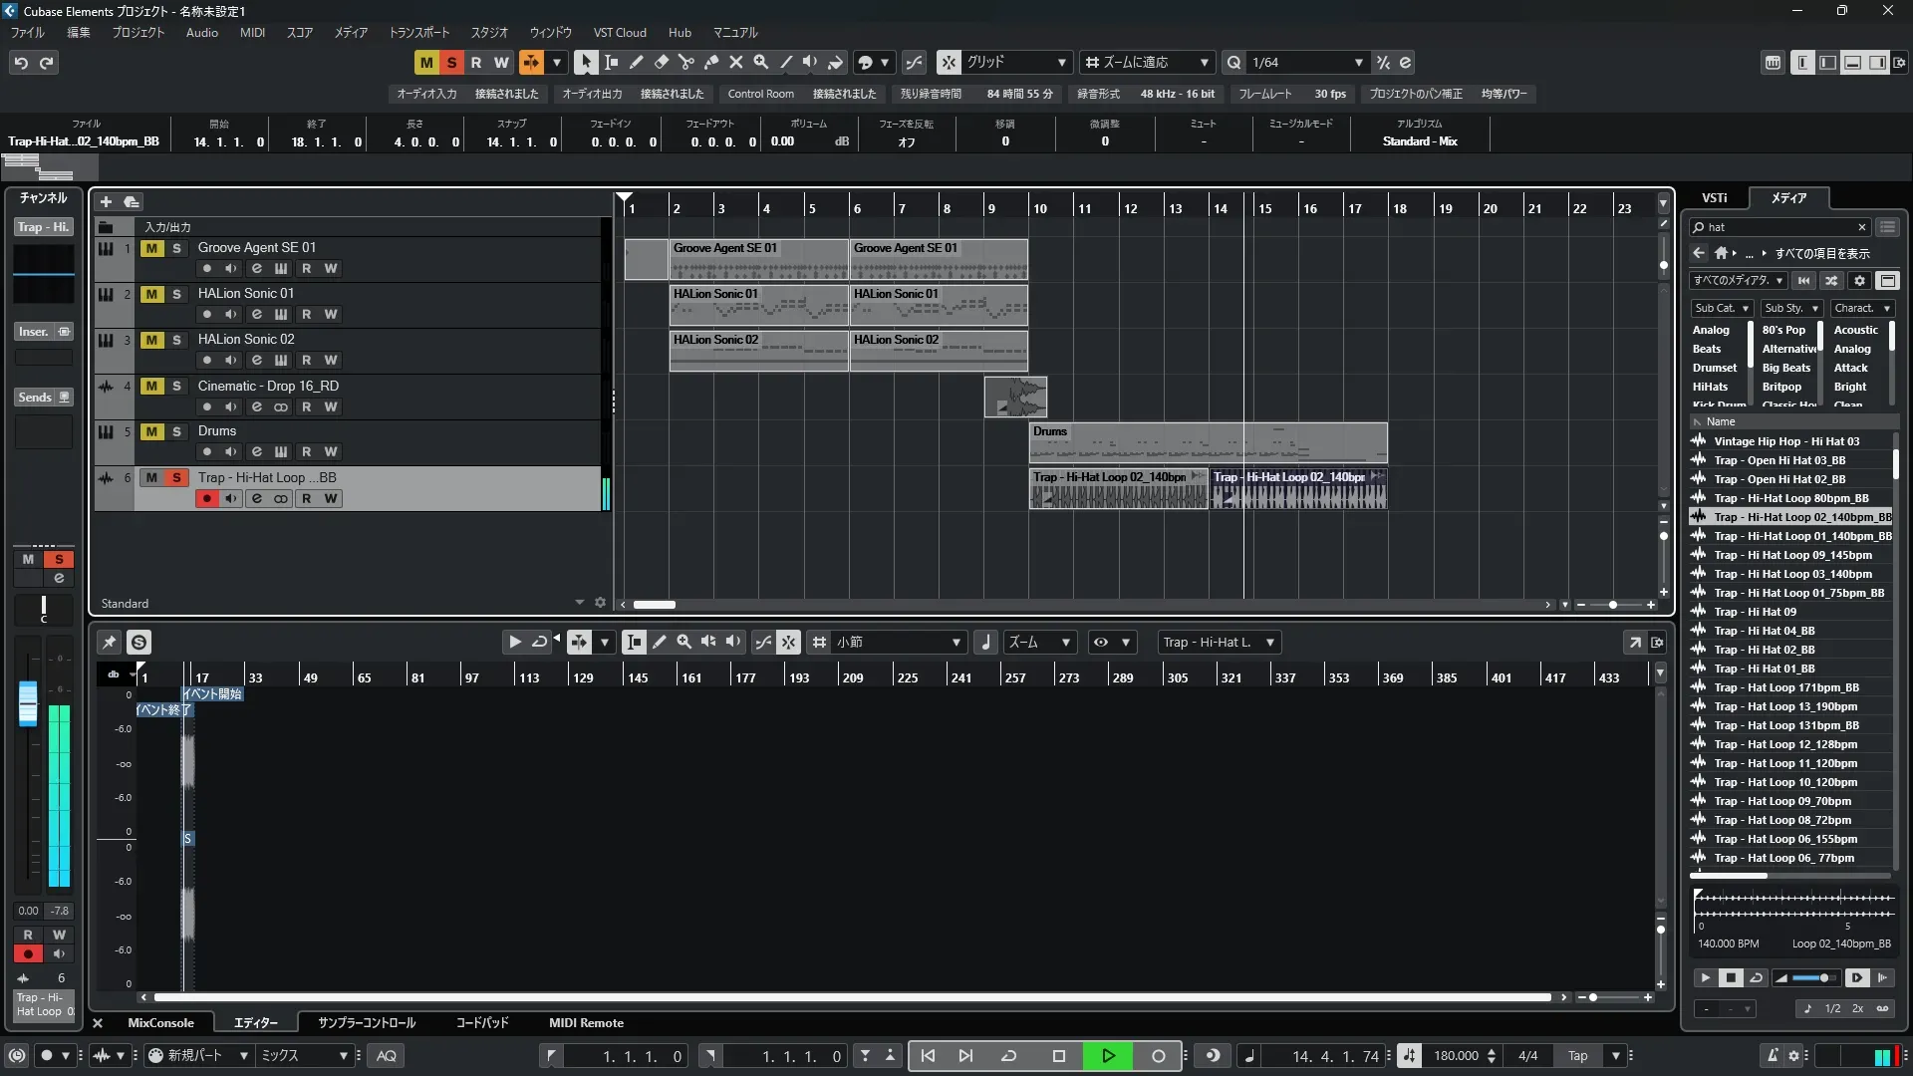Select the Eraser tool in toolbar
This screenshot has height=1076, width=1913.
click(661, 62)
